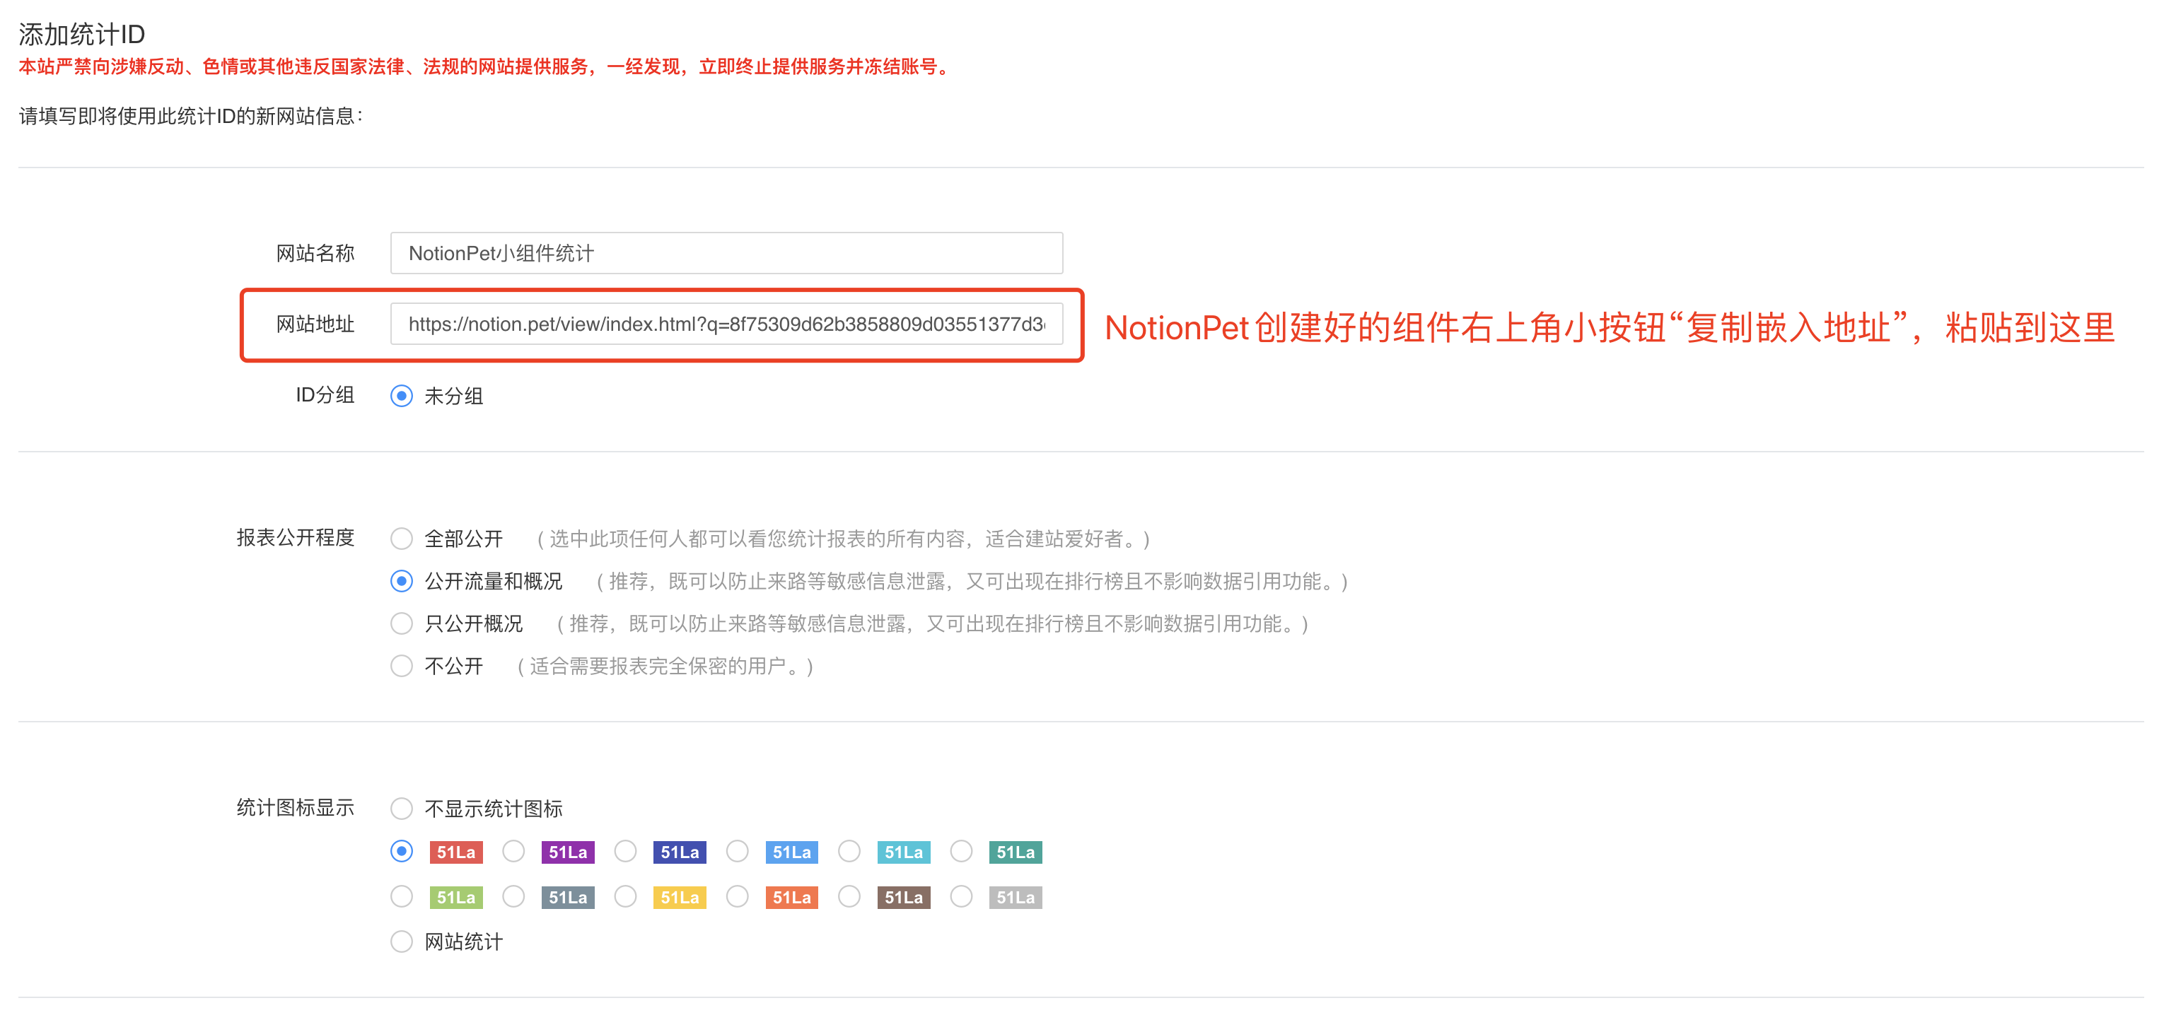
Task: Select radio for teal green 51La badge
Action: (x=961, y=851)
